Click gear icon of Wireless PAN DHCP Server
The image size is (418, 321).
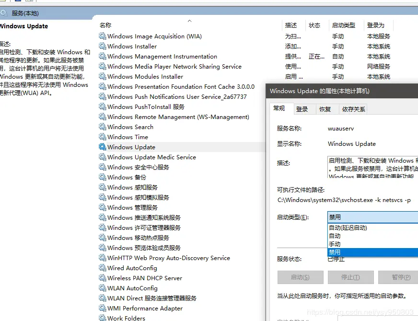point(103,277)
